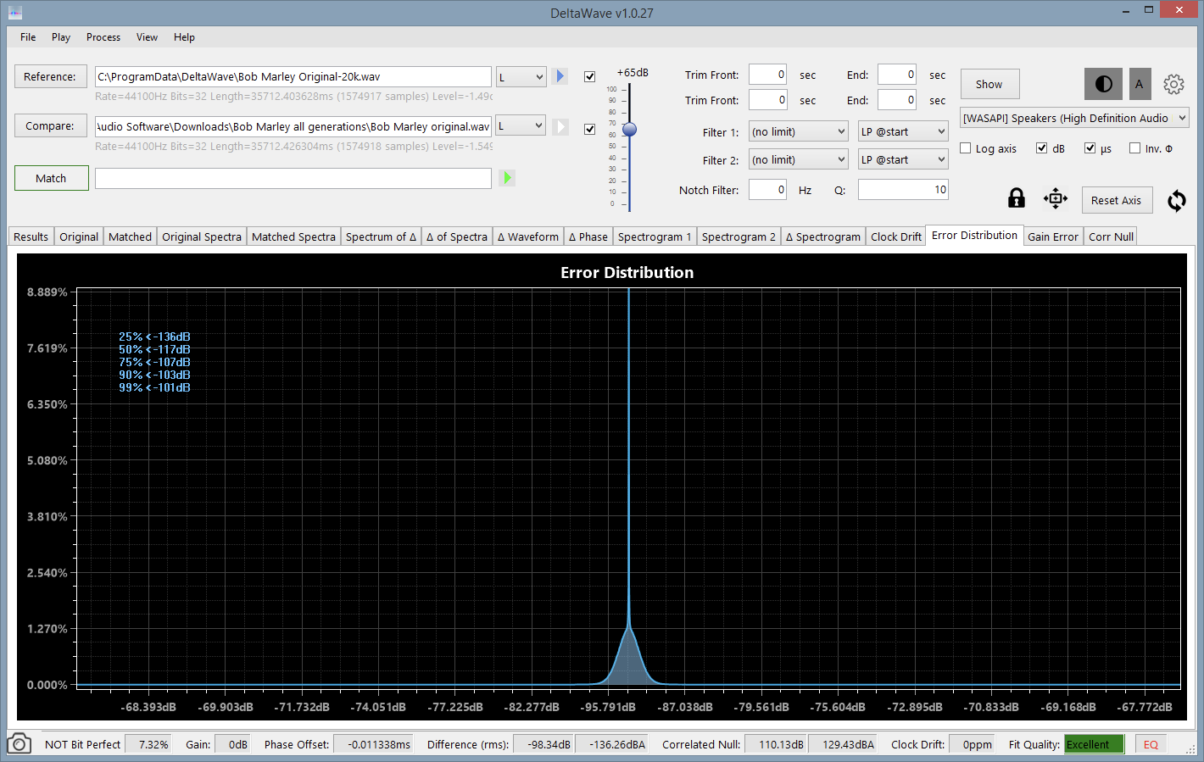Switch to the Original Spectra tab

202,236
